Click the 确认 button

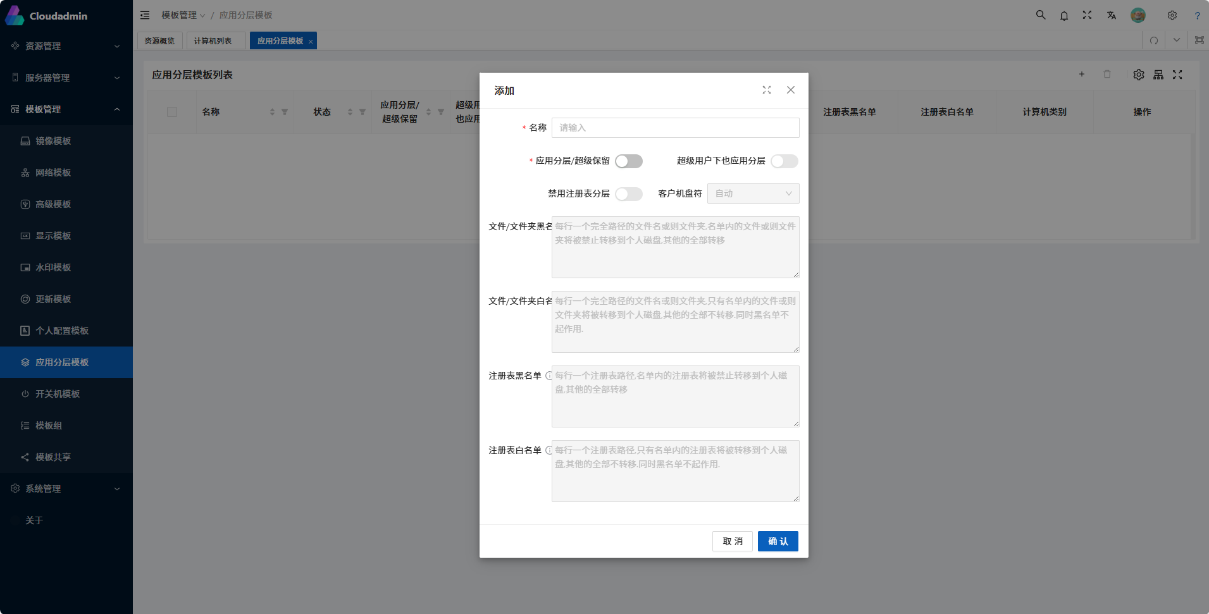click(778, 541)
